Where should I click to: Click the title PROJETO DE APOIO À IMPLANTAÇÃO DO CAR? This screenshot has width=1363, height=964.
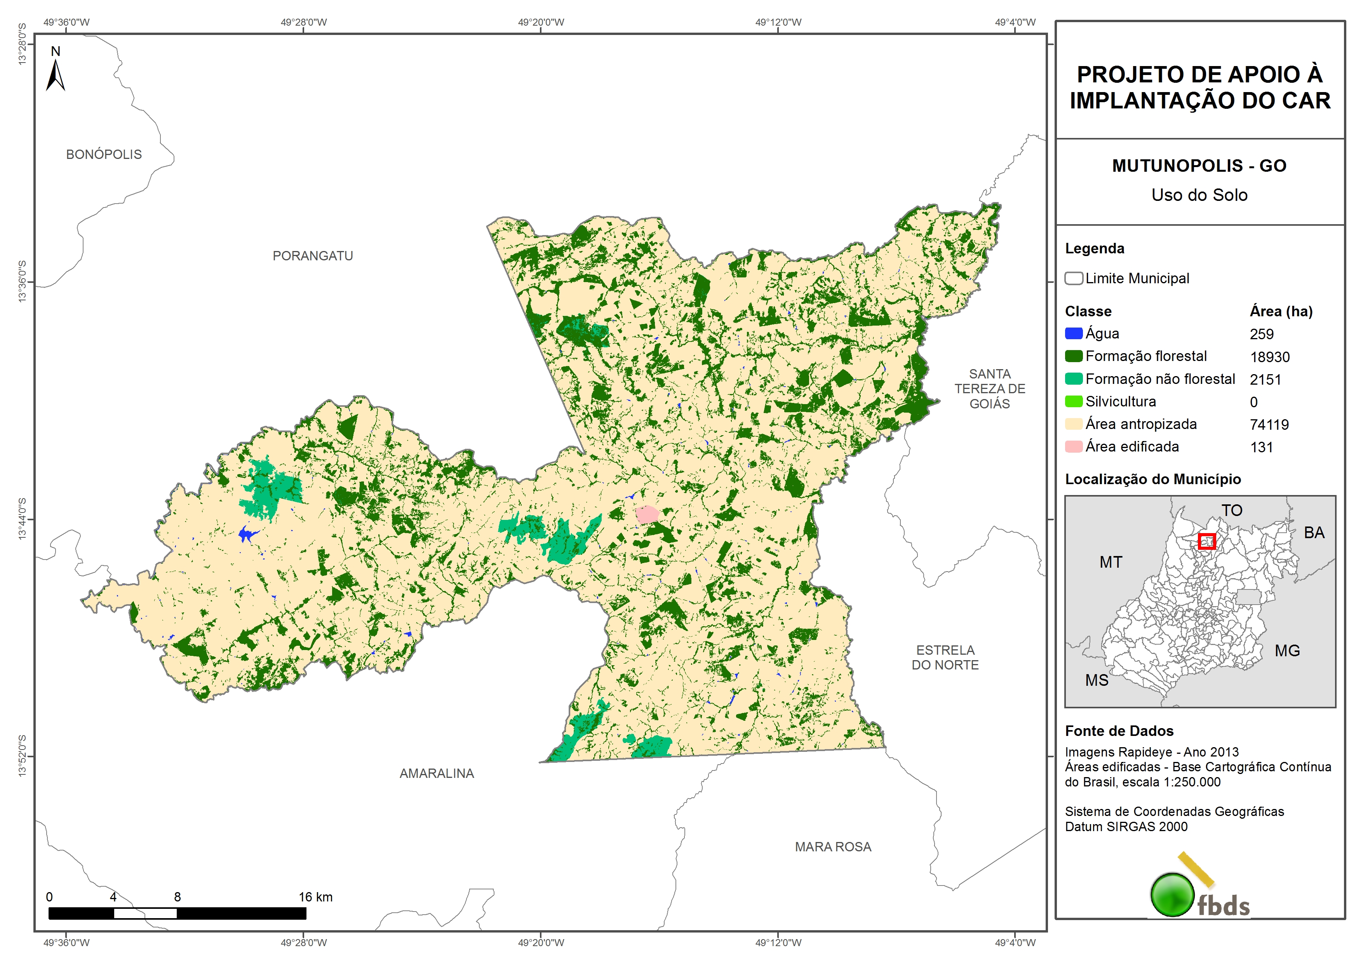pos(1200,87)
